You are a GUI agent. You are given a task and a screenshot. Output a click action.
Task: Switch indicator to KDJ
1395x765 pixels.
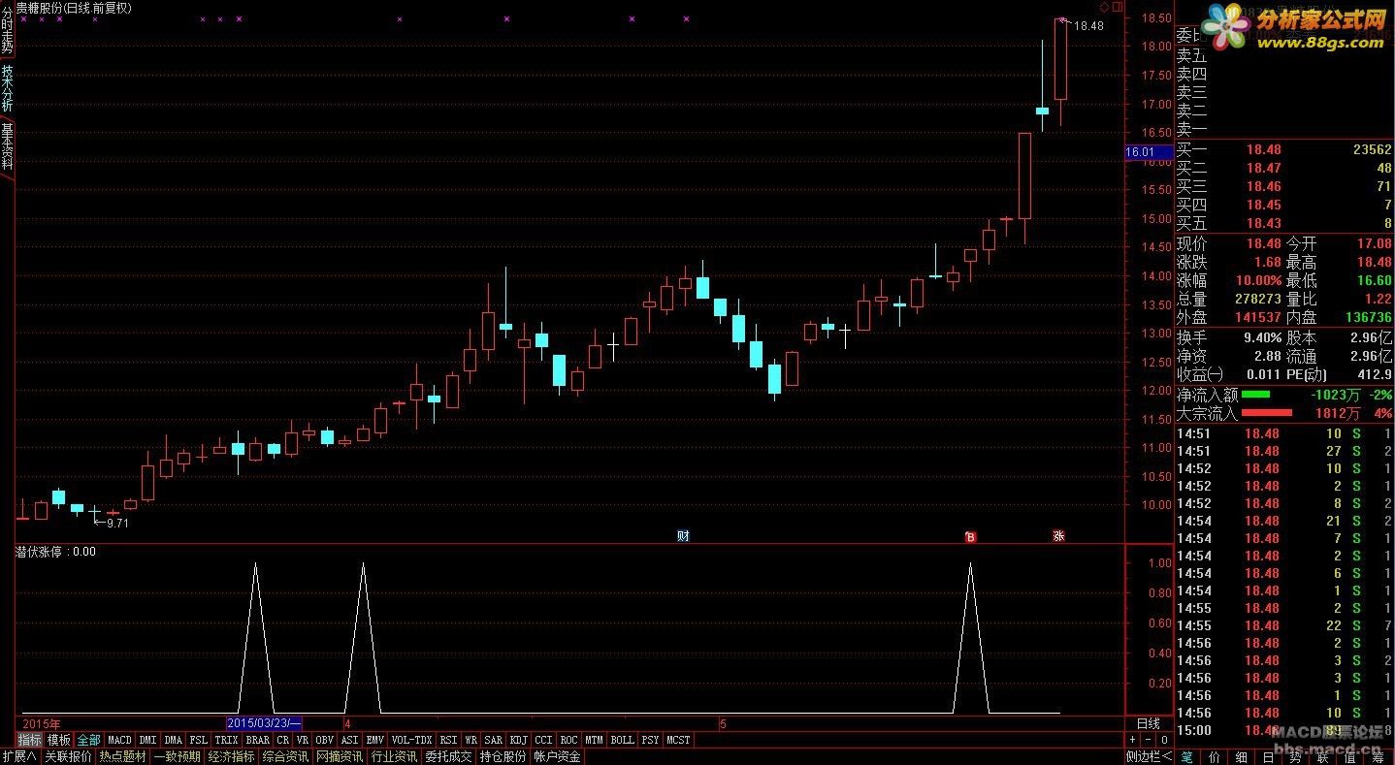519,740
